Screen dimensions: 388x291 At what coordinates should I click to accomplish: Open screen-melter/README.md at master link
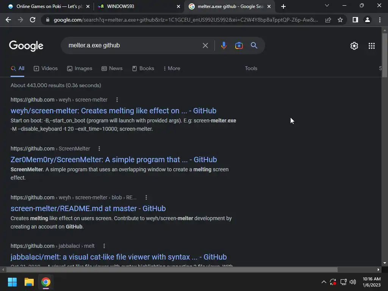(x=88, y=208)
